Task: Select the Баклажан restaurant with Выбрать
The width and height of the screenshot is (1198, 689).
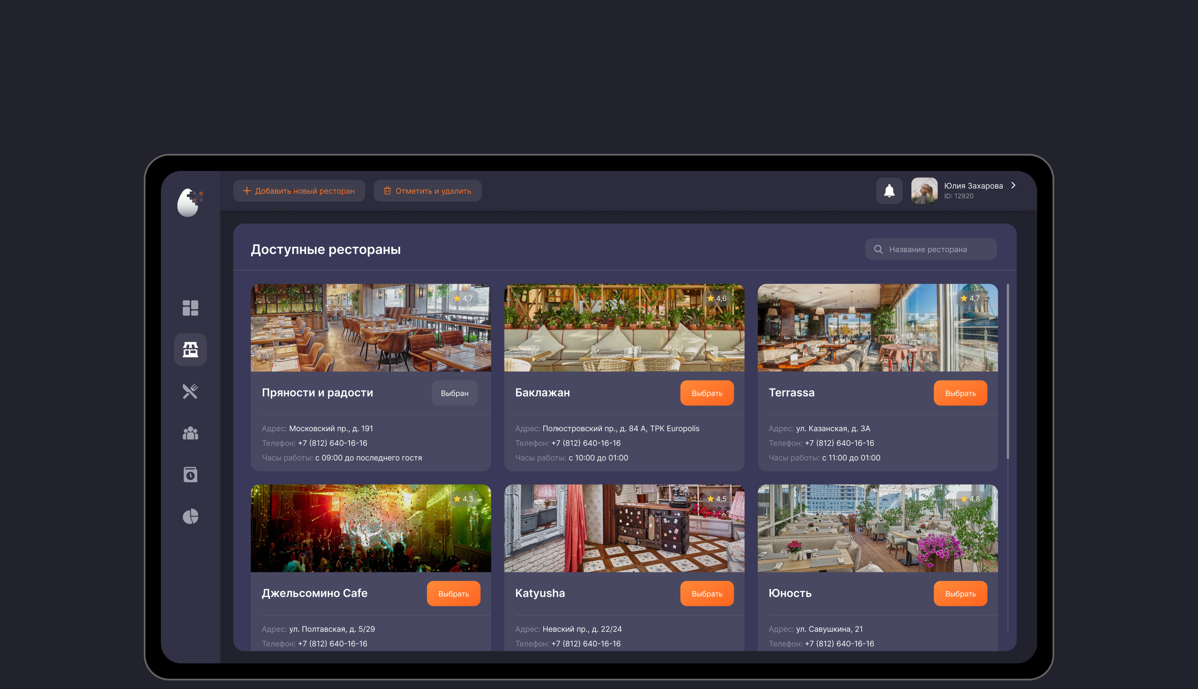Action: click(707, 393)
